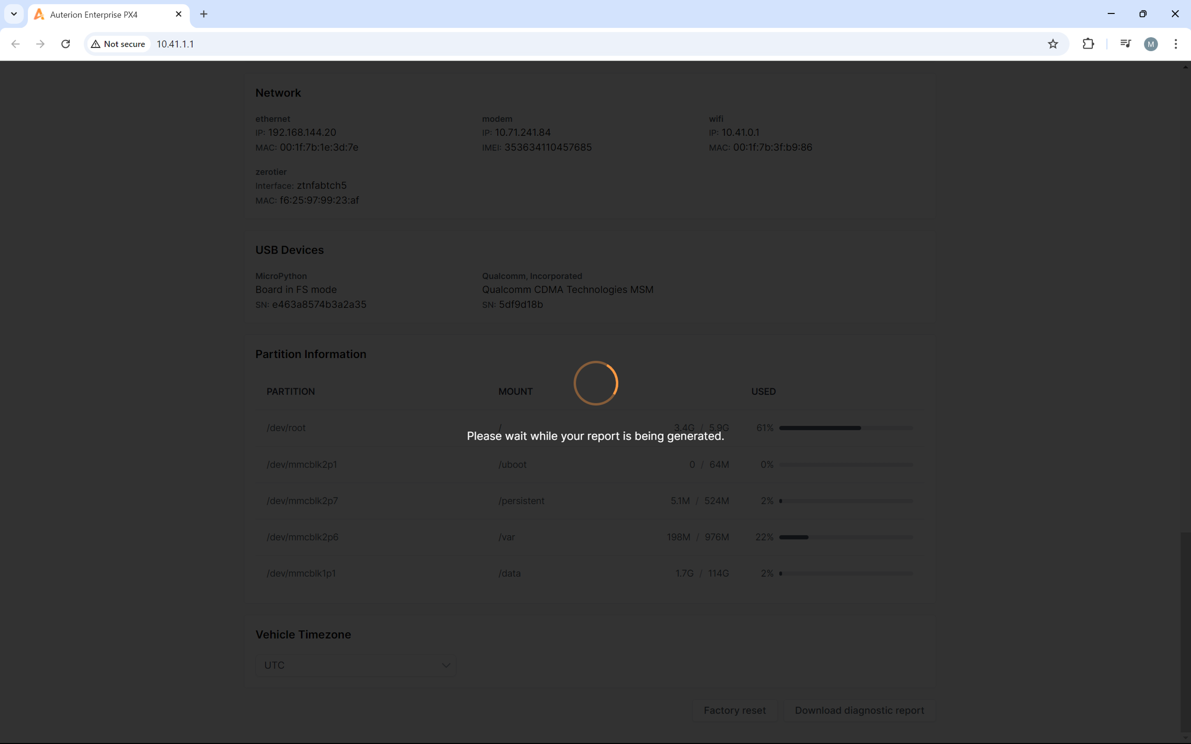Screen dimensions: 1191x744
Task: Click the browser reload icon
Action: [x=66, y=44]
